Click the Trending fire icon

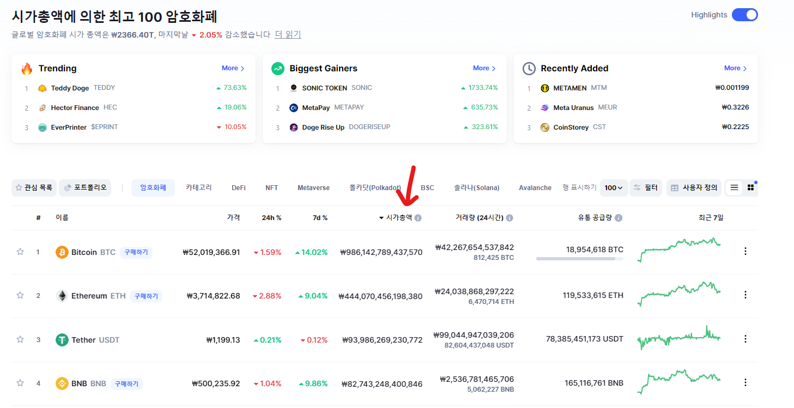point(27,69)
